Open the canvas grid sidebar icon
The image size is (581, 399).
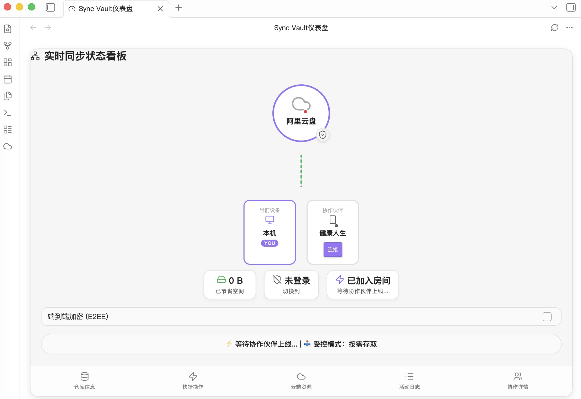click(x=8, y=62)
